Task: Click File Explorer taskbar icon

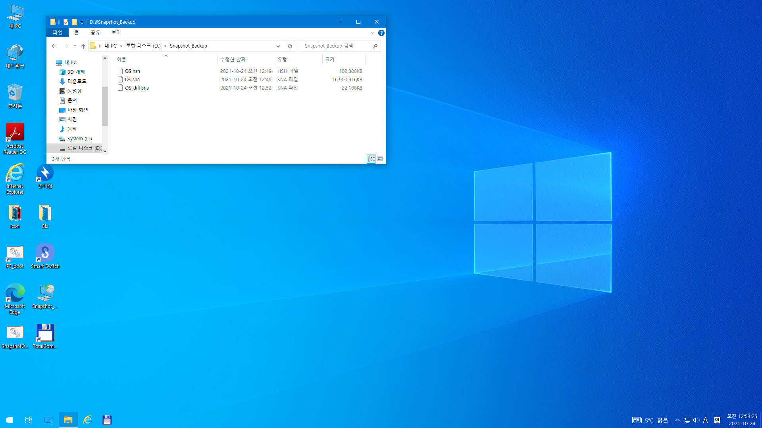Action: point(68,420)
